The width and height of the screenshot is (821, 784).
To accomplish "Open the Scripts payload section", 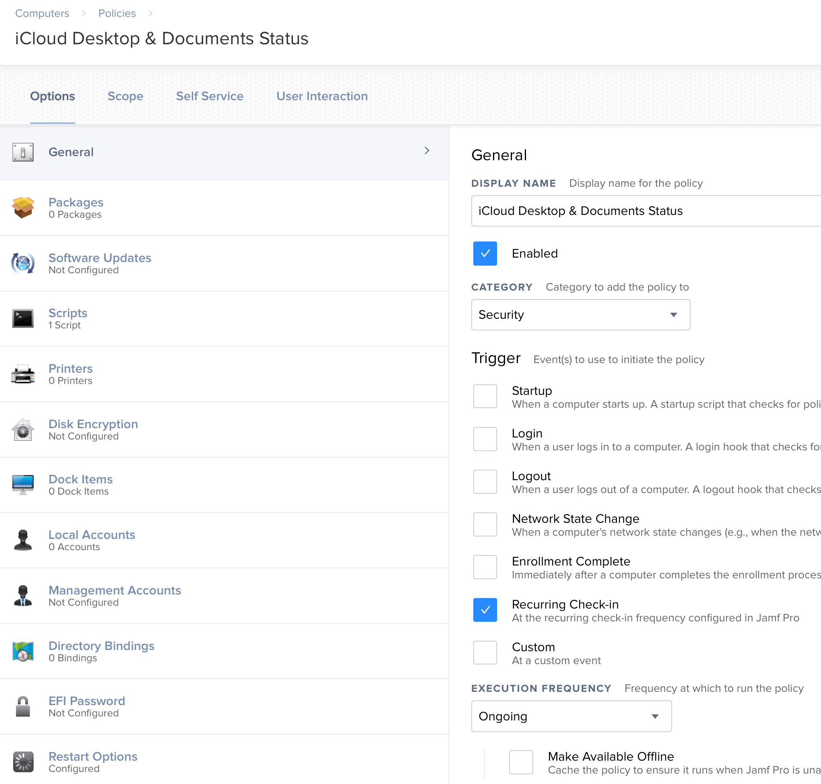I will point(224,318).
